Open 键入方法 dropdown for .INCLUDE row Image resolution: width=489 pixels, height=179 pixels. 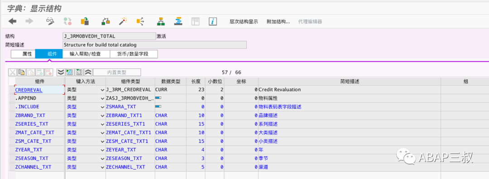(x=103, y=107)
